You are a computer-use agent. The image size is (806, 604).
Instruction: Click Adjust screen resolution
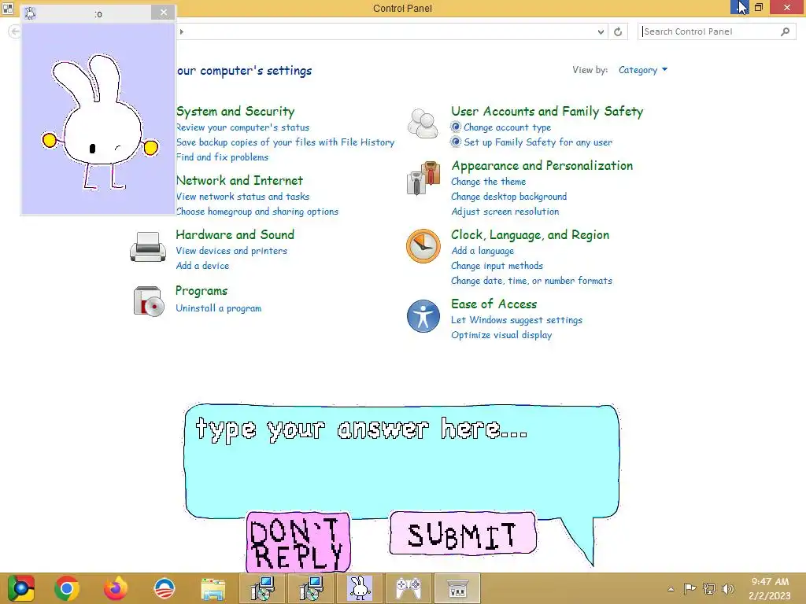pyautogui.click(x=505, y=212)
